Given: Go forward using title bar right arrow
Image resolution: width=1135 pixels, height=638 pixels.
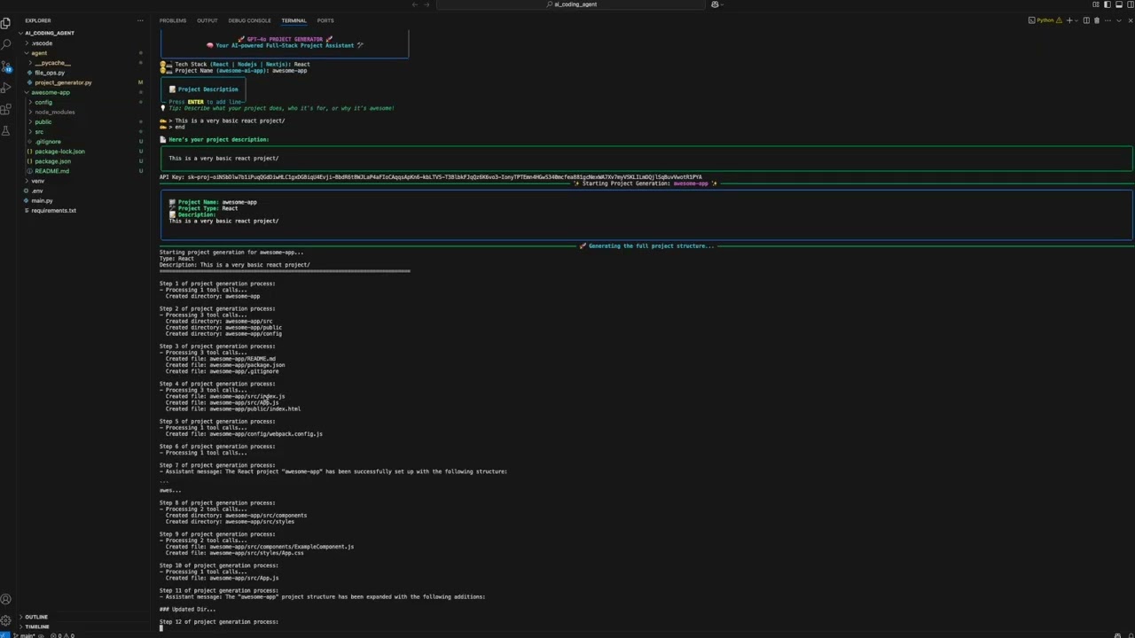Looking at the screenshot, I should click(x=427, y=4).
